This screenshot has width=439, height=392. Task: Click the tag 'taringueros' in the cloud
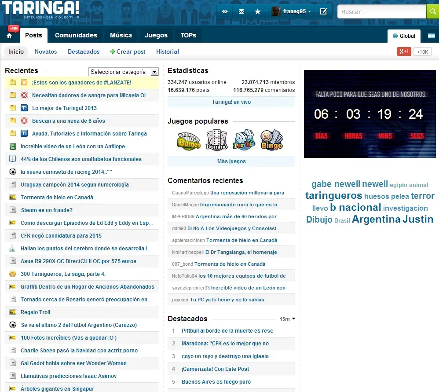(334, 195)
